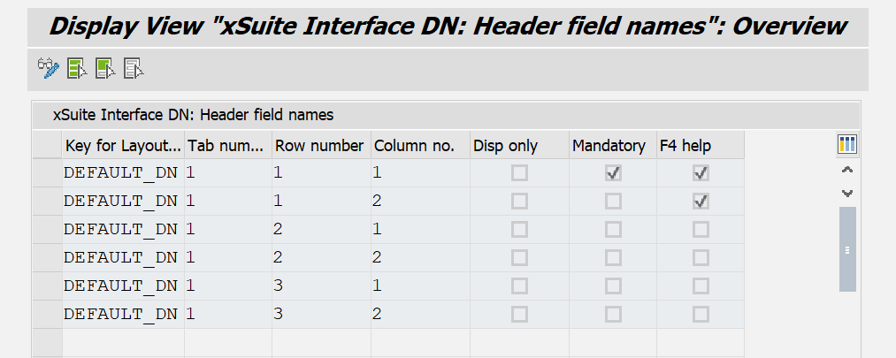Toggle Display/Change mode with glasses-pencil icon
The width and height of the screenshot is (896, 358).
[48, 68]
